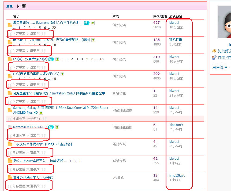Expand the 用戶管理 dropdown menu

point(221,67)
